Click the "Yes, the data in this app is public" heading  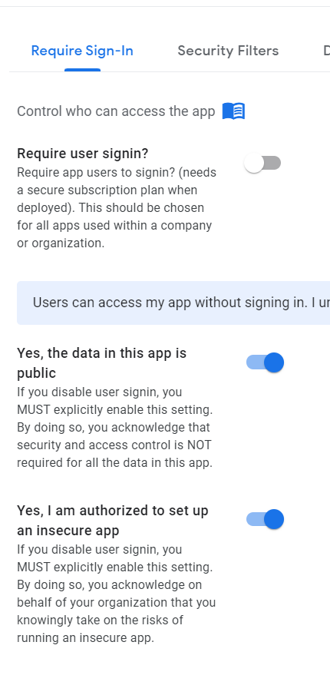click(x=101, y=363)
